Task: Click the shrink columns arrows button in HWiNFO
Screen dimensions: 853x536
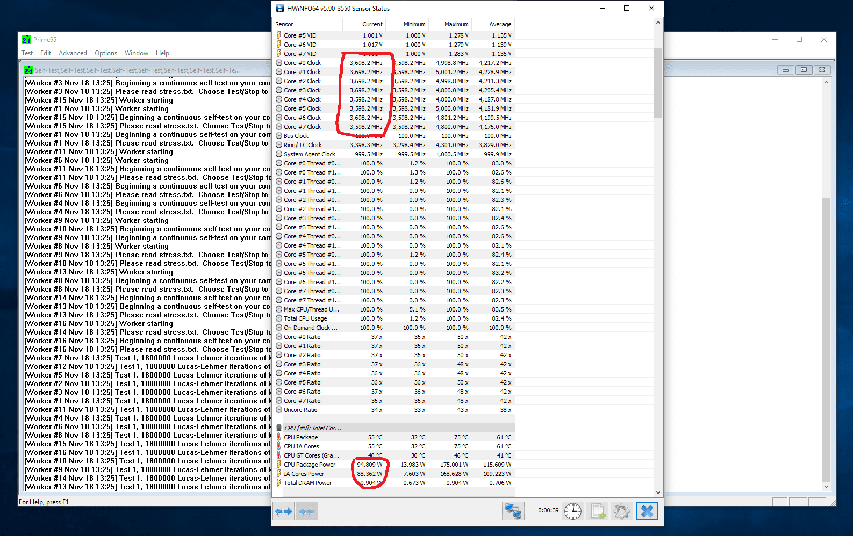Action: click(306, 511)
